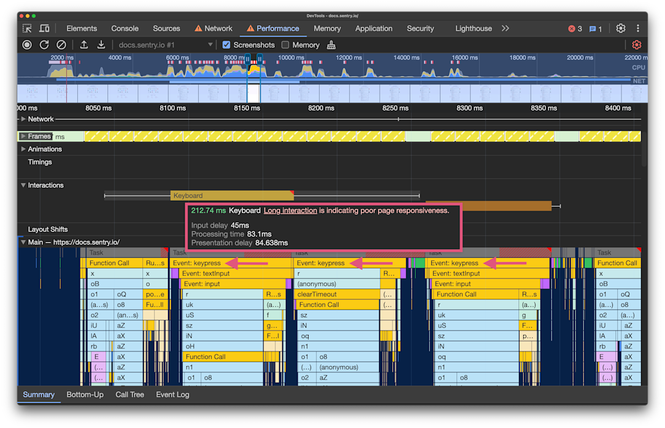Open DevTools settings gear icon
The height and width of the screenshot is (428, 665).
pos(621,28)
